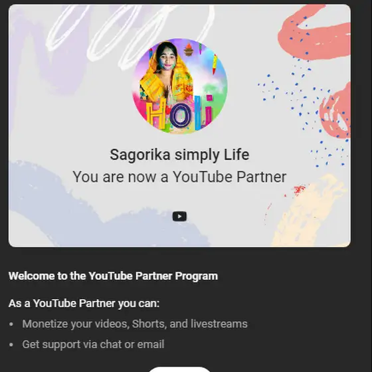Click the bullet before the Monetize item
This screenshot has height=372, width=372.
coord(11,324)
